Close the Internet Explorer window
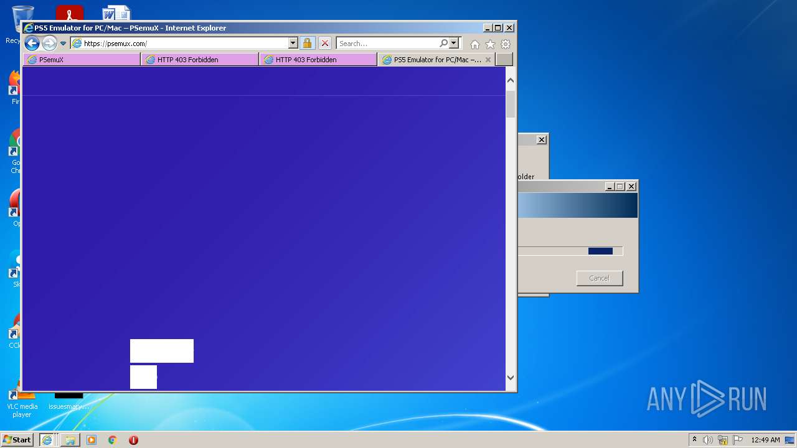This screenshot has height=448, width=797. (x=509, y=28)
